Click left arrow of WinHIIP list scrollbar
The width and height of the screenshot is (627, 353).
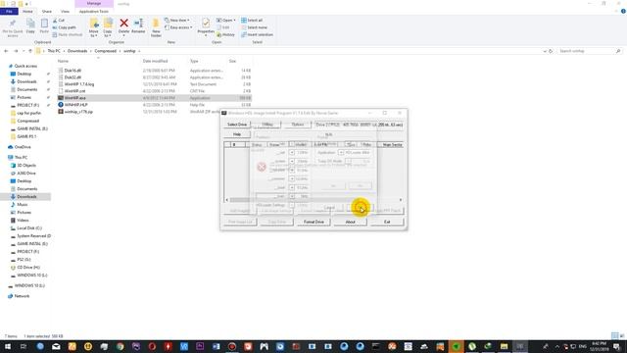point(226,200)
